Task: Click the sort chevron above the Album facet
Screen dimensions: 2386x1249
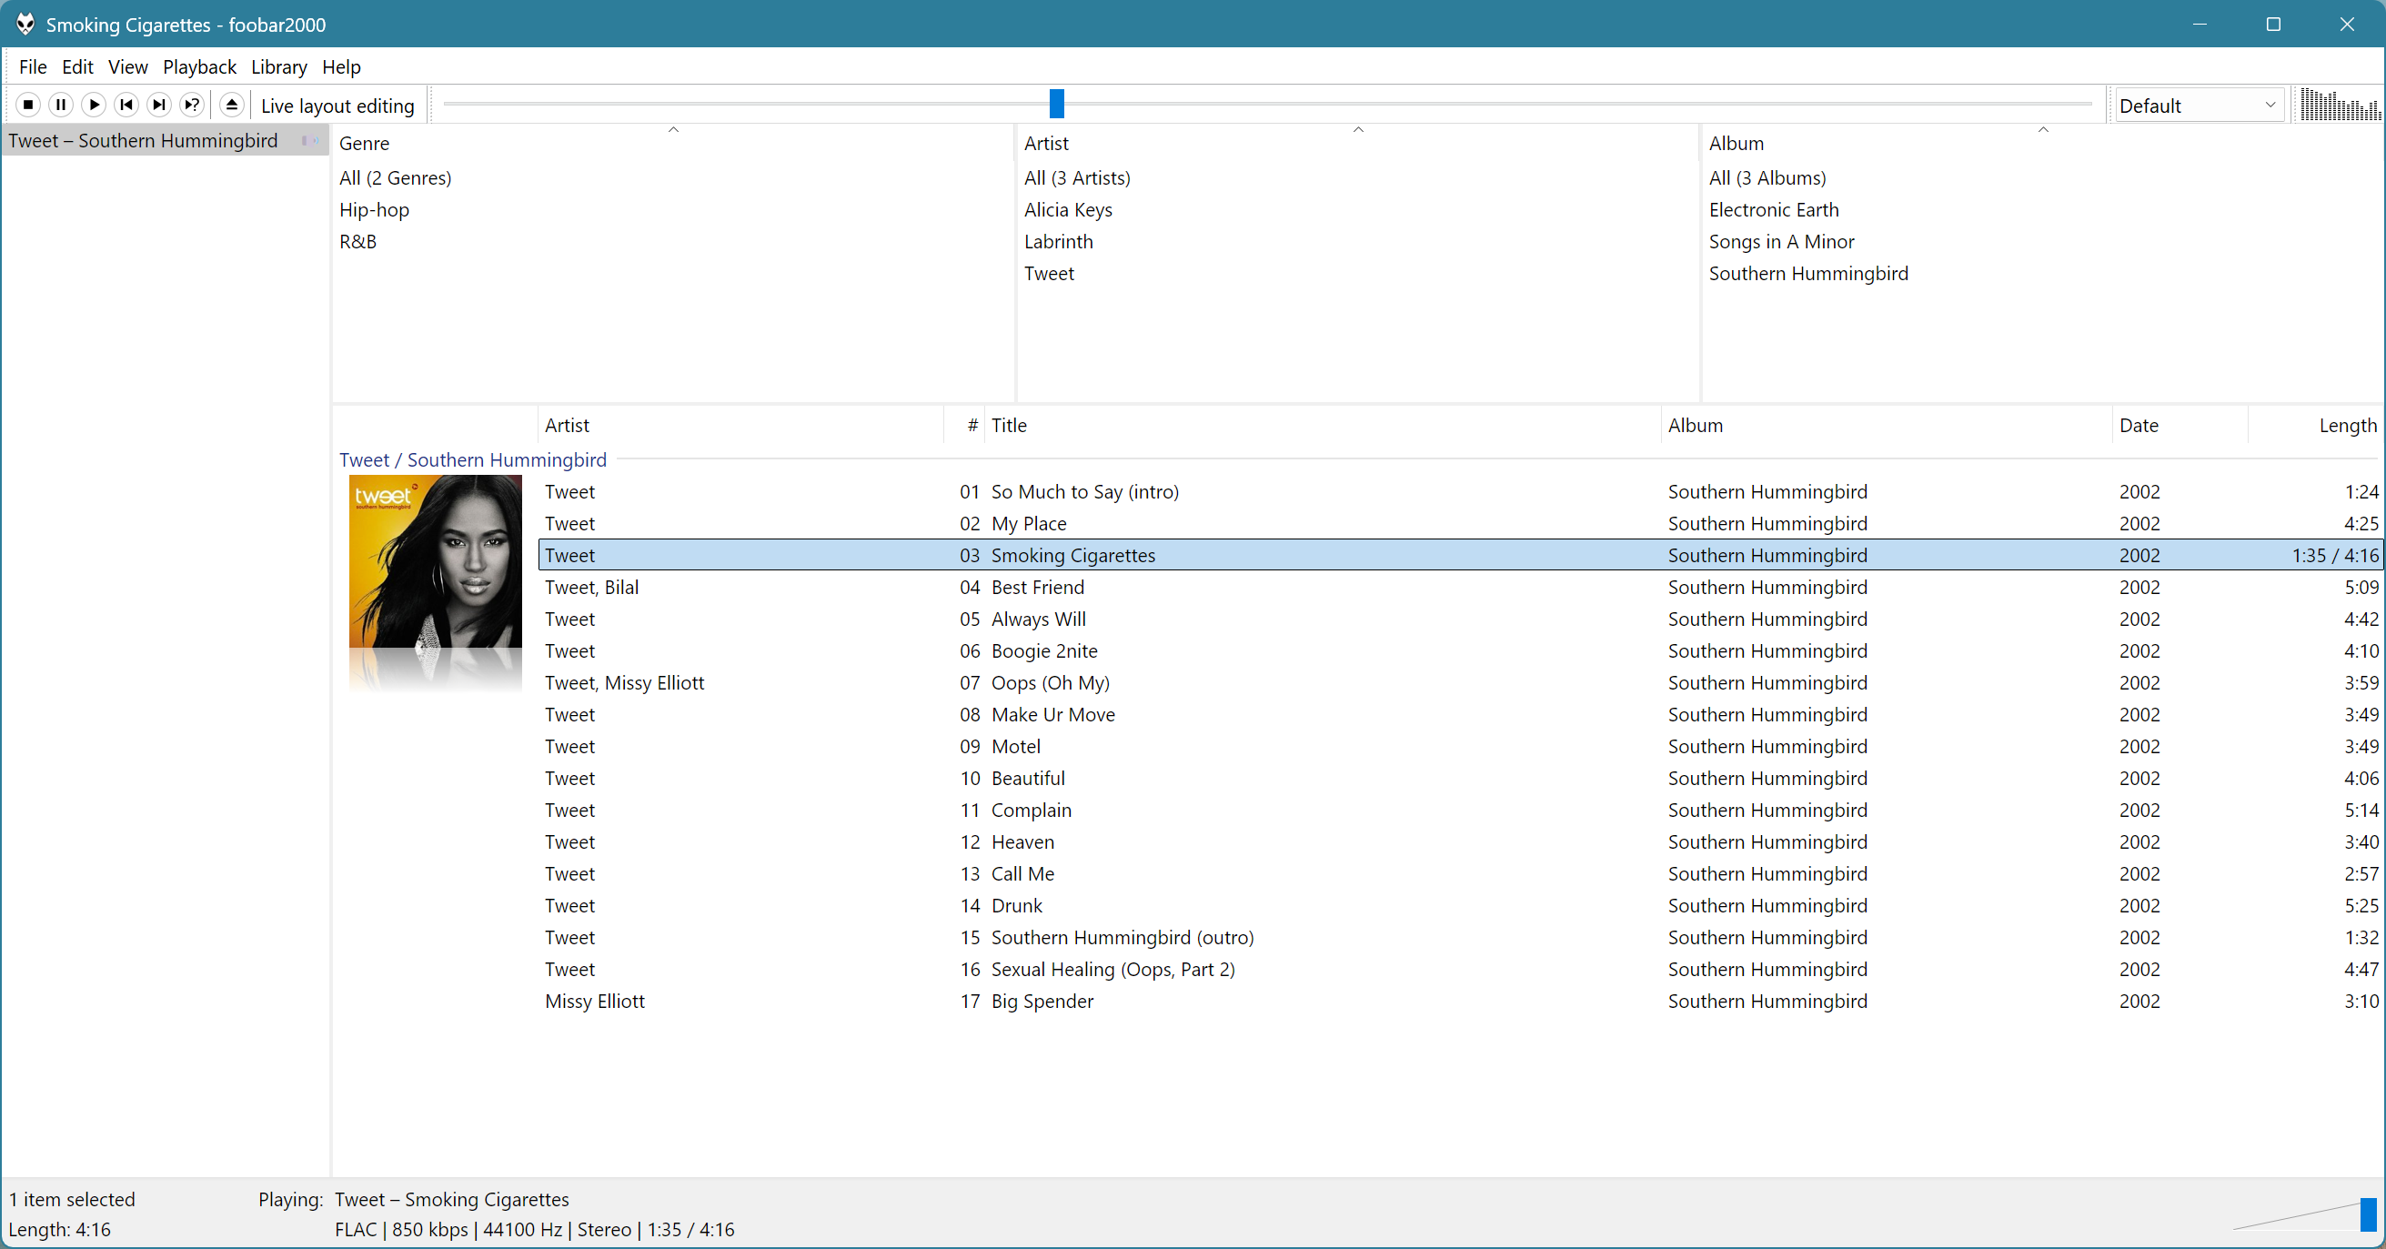Action: (x=2044, y=130)
